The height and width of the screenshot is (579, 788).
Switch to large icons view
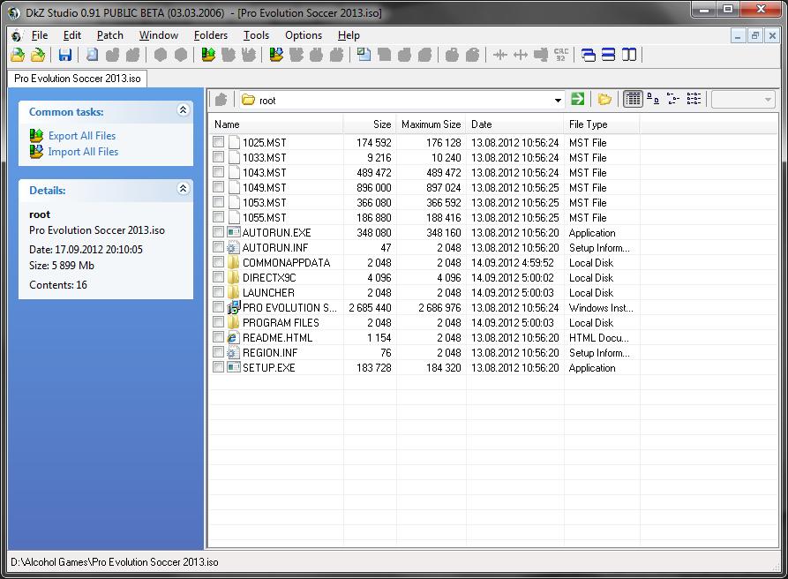(x=653, y=99)
